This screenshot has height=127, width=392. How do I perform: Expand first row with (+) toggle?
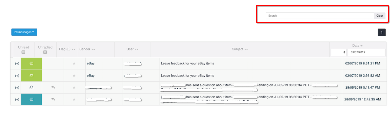[x=17, y=63]
